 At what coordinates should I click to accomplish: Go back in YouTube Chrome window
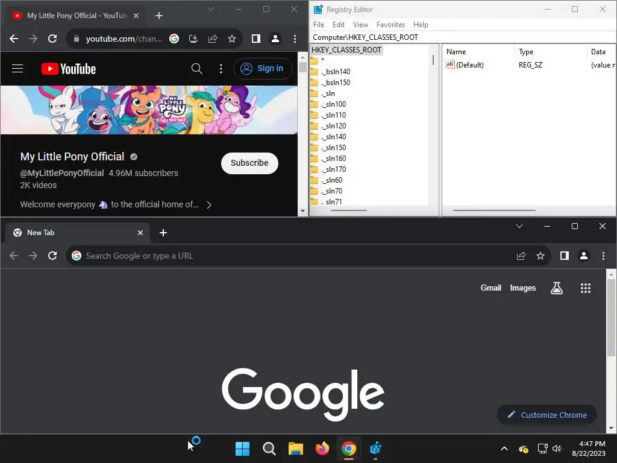click(x=14, y=39)
